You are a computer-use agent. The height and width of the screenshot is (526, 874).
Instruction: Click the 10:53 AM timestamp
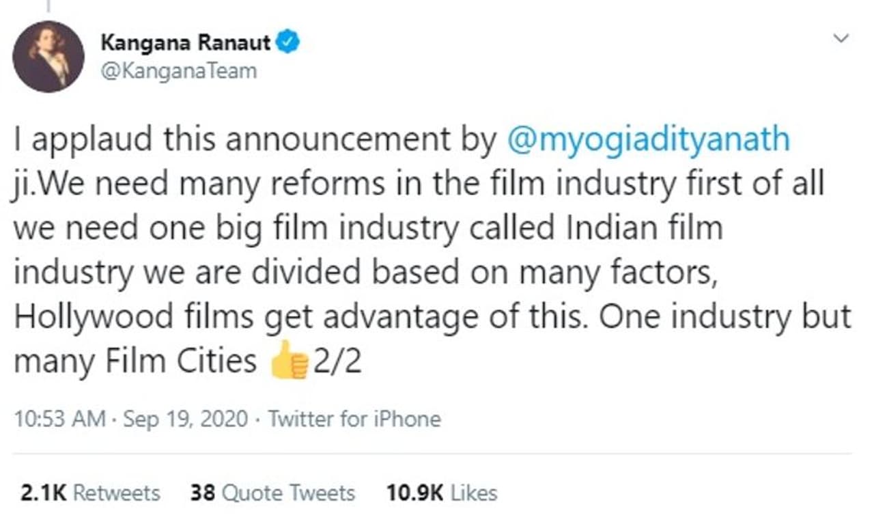(59, 419)
